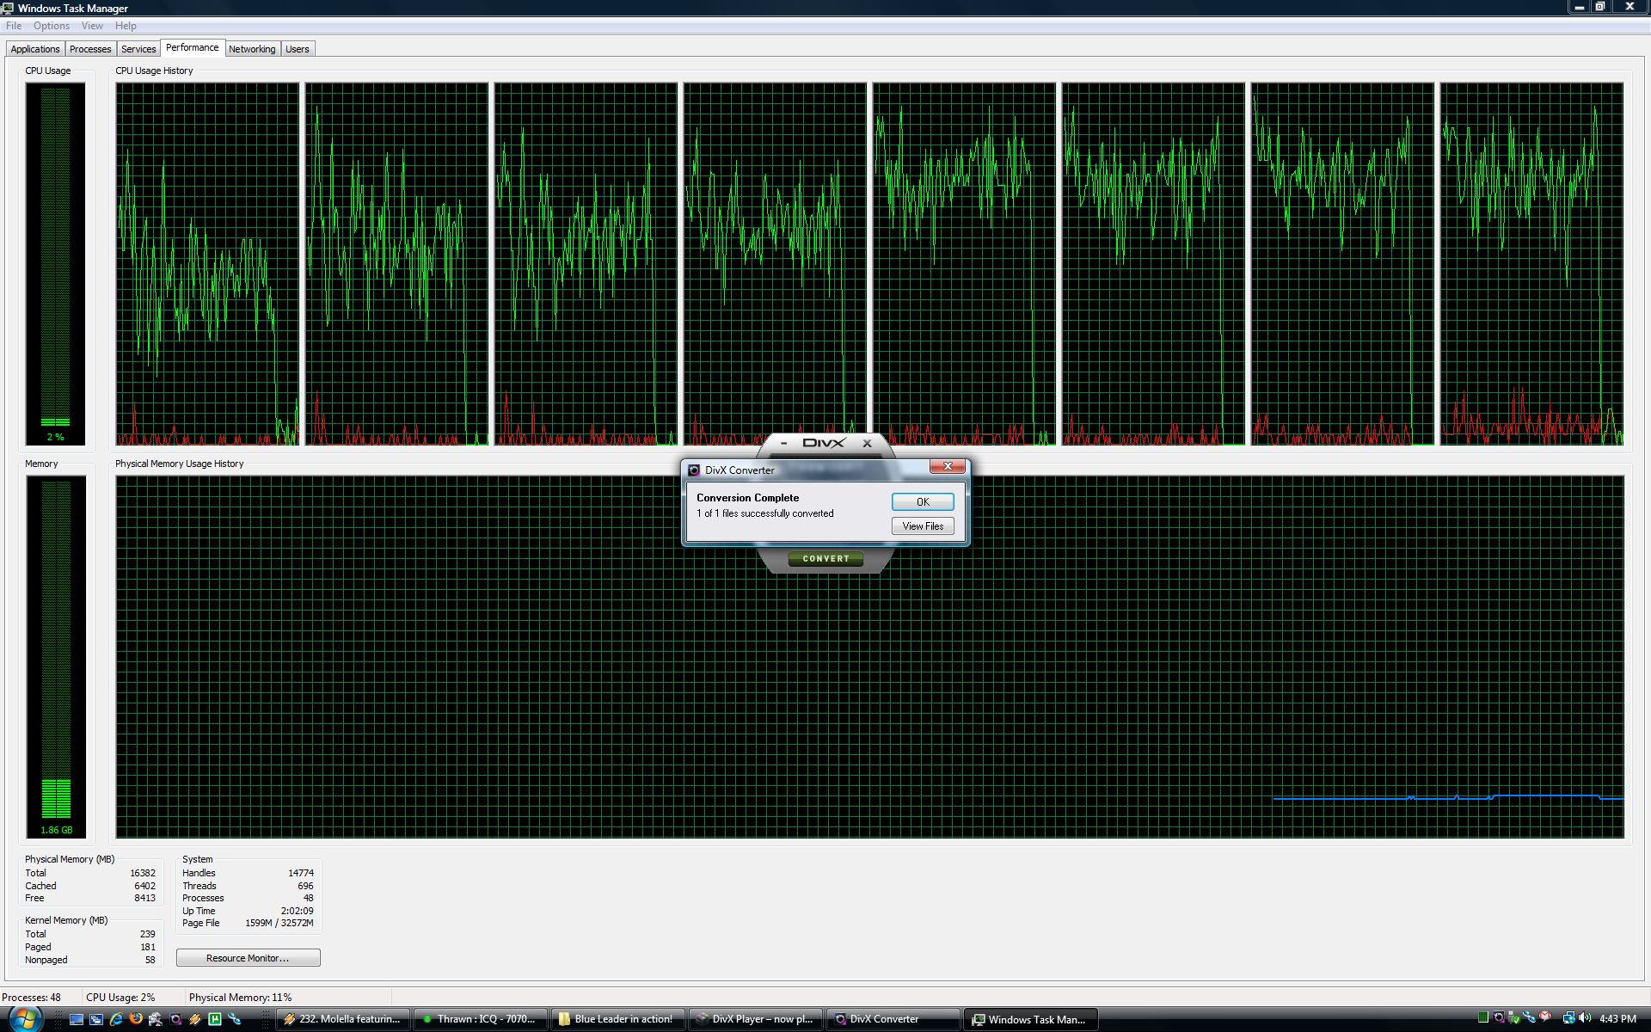
Task: Click the View Files button
Action: (x=922, y=526)
